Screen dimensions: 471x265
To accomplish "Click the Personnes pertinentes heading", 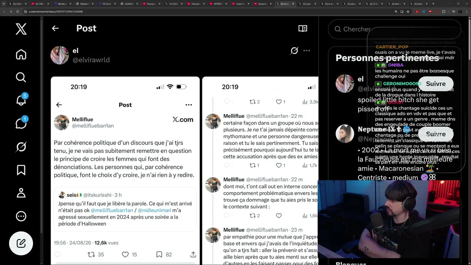I will (387, 58).
